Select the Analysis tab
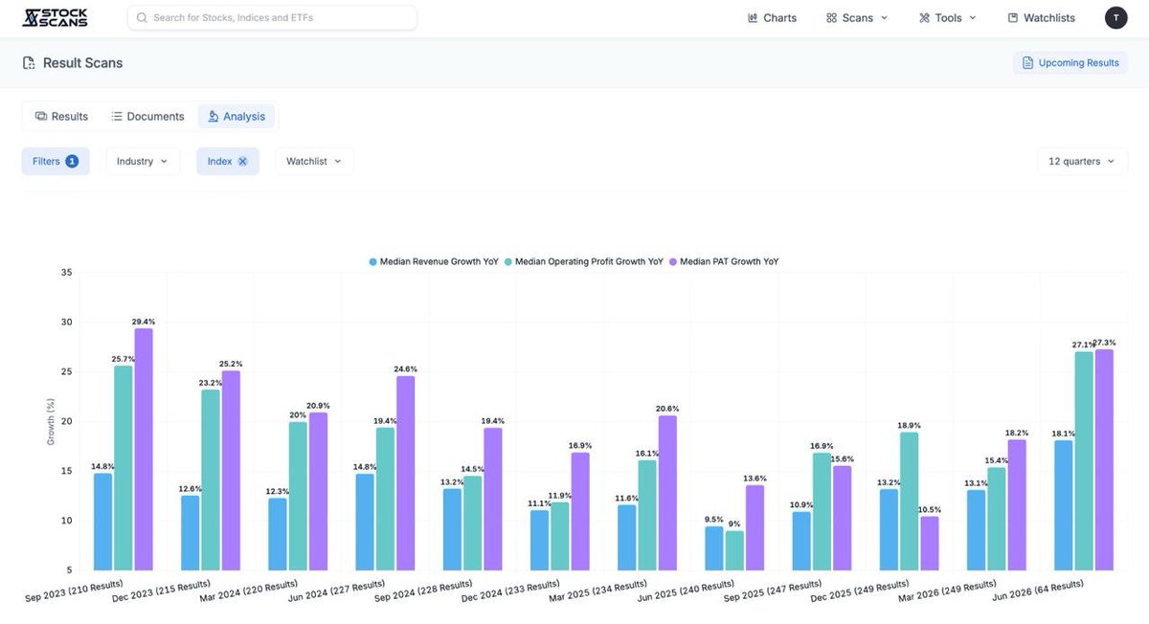 click(237, 117)
